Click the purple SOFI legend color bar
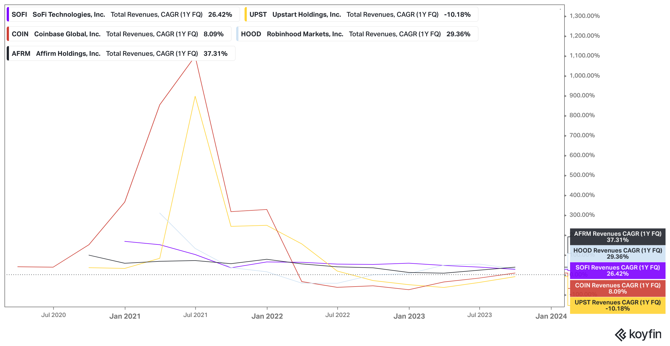The height and width of the screenshot is (346, 670). pos(8,15)
